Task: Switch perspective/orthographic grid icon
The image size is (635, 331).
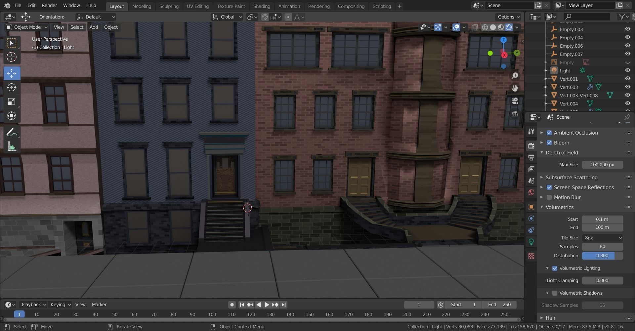Action: point(515,114)
